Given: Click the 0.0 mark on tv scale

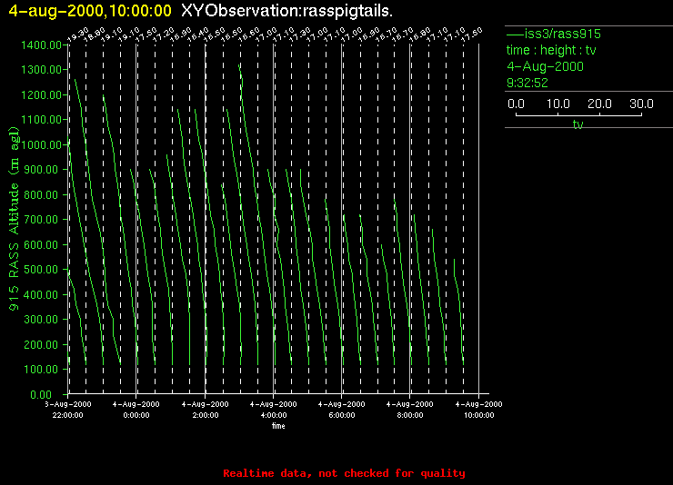Looking at the screenshot, I should [x=516, y=104].
